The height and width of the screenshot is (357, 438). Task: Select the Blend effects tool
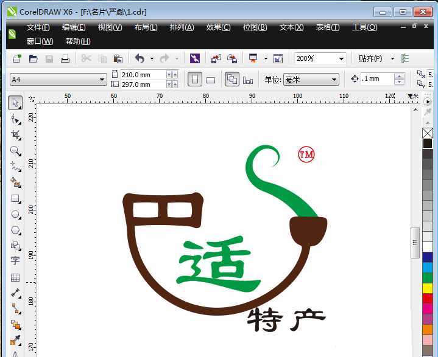15,325
